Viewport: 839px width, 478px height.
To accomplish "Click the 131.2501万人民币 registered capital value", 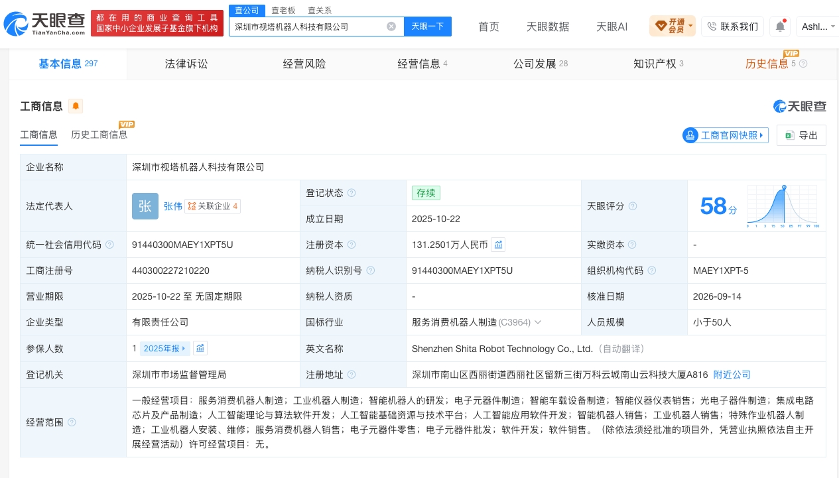I will (x=450, y=245).
